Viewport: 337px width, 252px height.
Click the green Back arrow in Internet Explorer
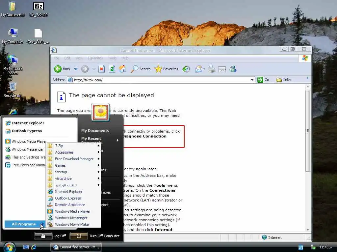click(x=58, y=69)
